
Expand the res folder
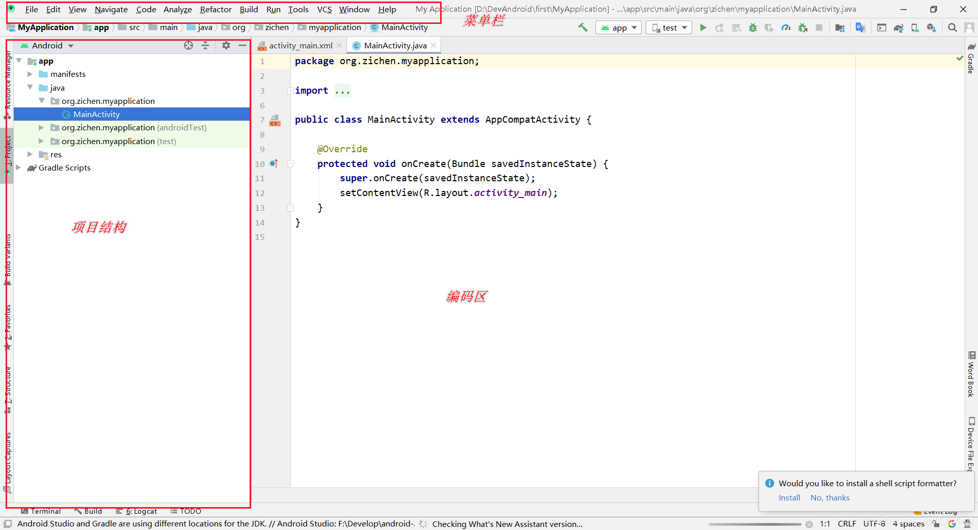[30, 154]
